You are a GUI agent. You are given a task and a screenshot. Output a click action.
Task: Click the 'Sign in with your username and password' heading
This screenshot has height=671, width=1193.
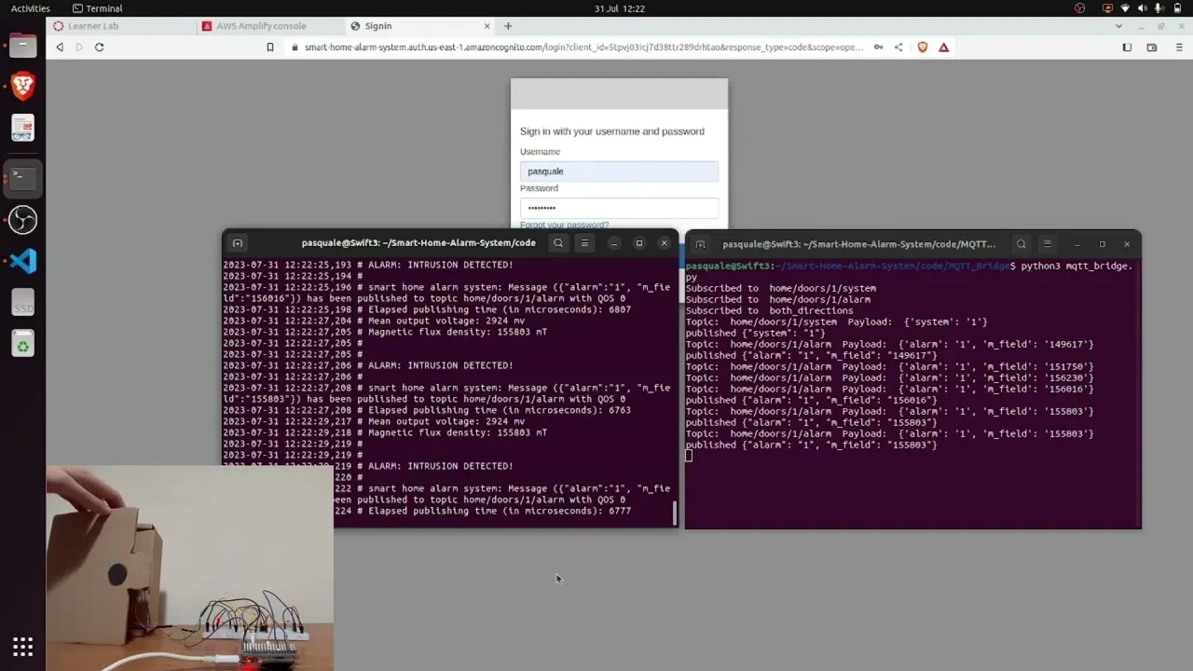(612, 131)
